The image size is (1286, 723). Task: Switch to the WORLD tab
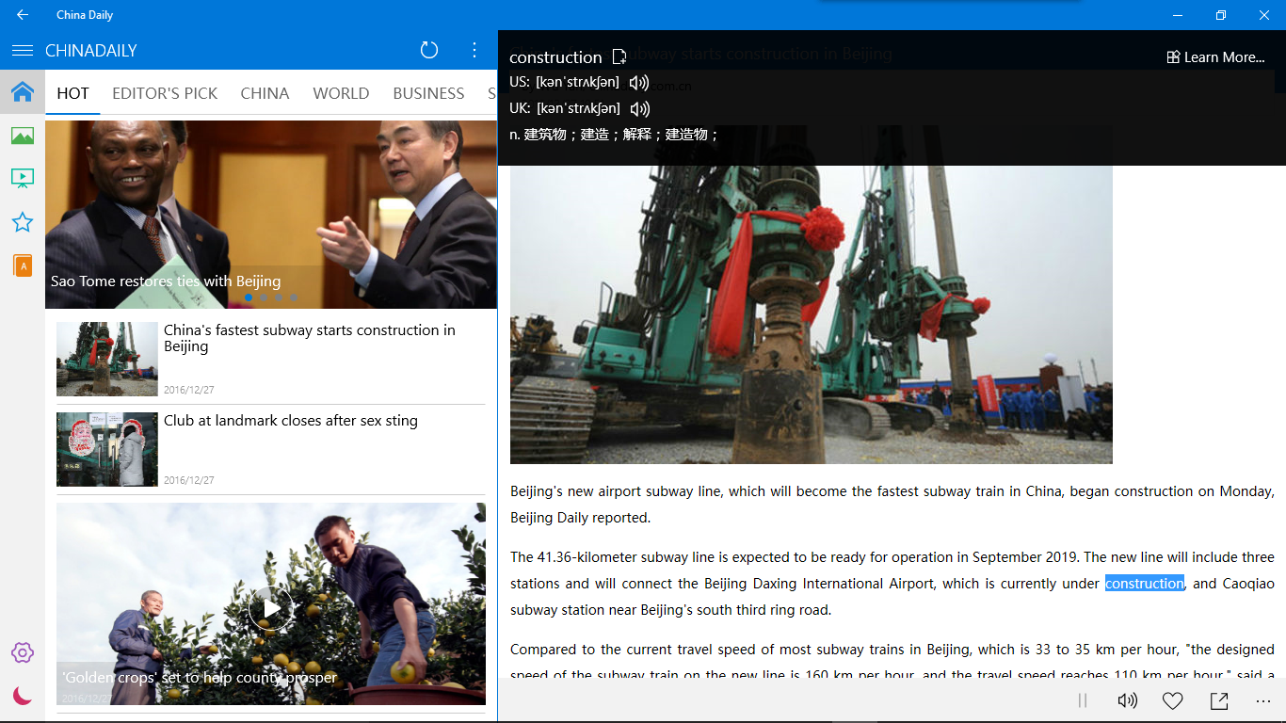(341, 93)
